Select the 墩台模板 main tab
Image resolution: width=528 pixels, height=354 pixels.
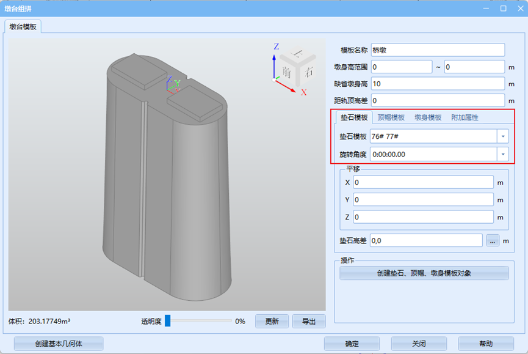point(23,26)
